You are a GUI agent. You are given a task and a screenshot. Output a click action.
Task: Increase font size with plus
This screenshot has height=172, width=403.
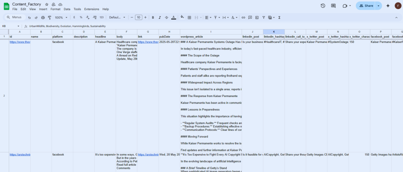[x=146, y=17]
